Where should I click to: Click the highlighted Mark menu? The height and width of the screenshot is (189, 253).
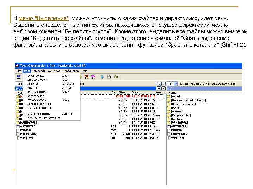tap(27, 71)
